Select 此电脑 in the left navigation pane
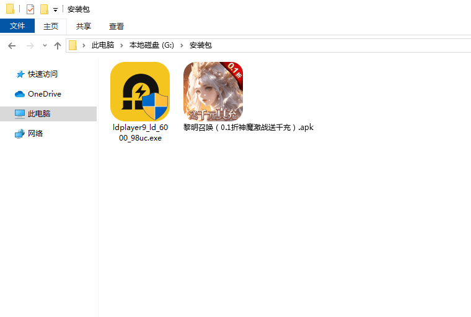Screen dimensions: 471x317 38,114
